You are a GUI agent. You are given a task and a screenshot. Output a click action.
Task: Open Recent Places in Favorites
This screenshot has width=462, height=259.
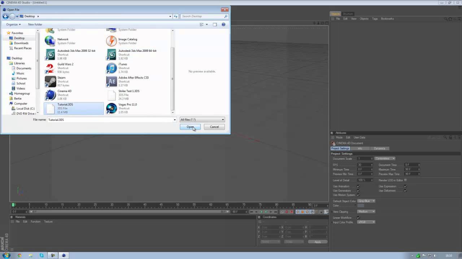[x=23, y=48]
